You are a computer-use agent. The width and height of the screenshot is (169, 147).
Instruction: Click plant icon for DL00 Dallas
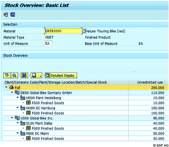point(23,123)
